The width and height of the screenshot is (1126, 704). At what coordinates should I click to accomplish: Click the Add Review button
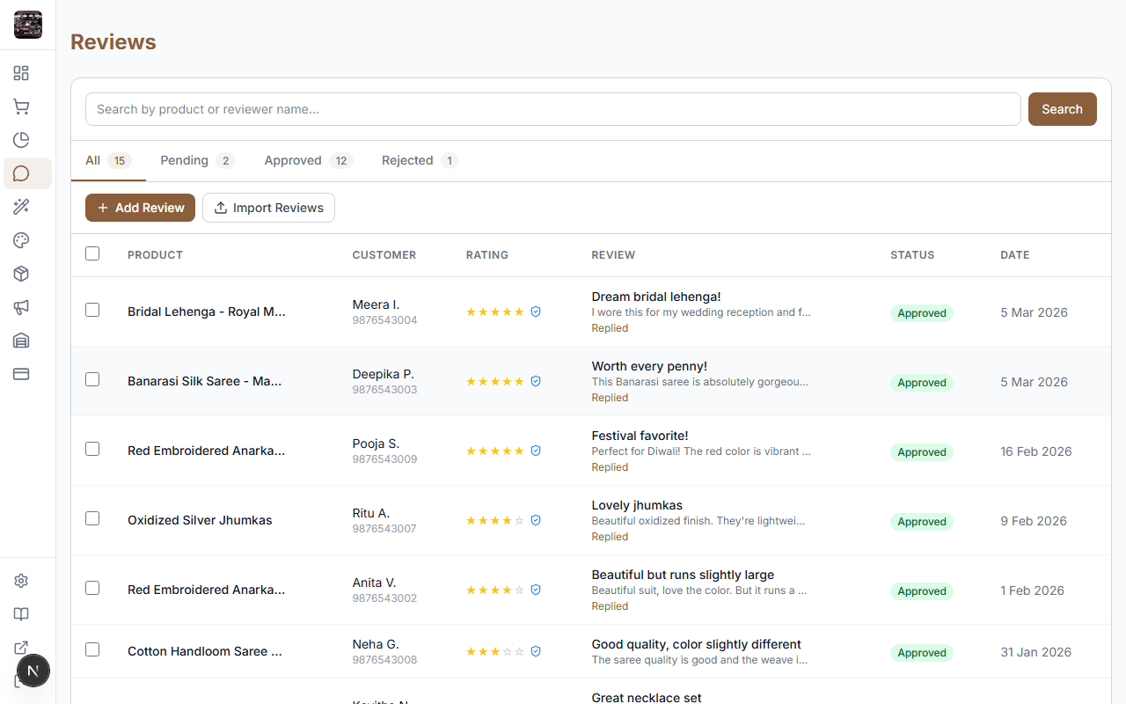pyautogui.click(x=140, y=208)
